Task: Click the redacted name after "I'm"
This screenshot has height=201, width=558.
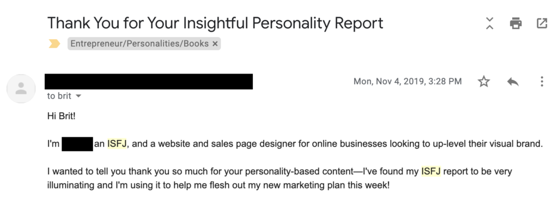Action: coord(77,144)
